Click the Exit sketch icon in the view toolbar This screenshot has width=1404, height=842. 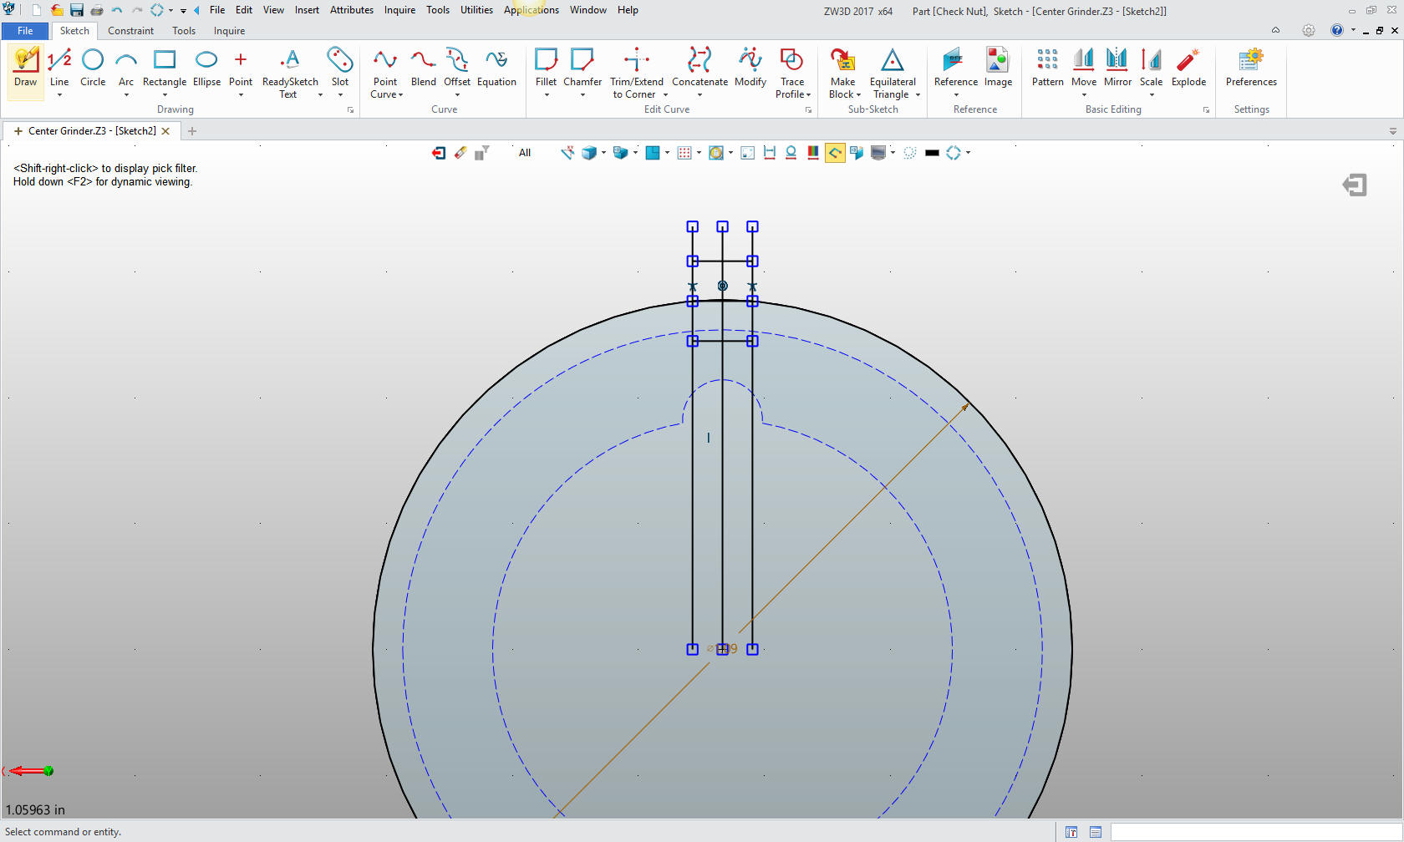tap(439, 153)
